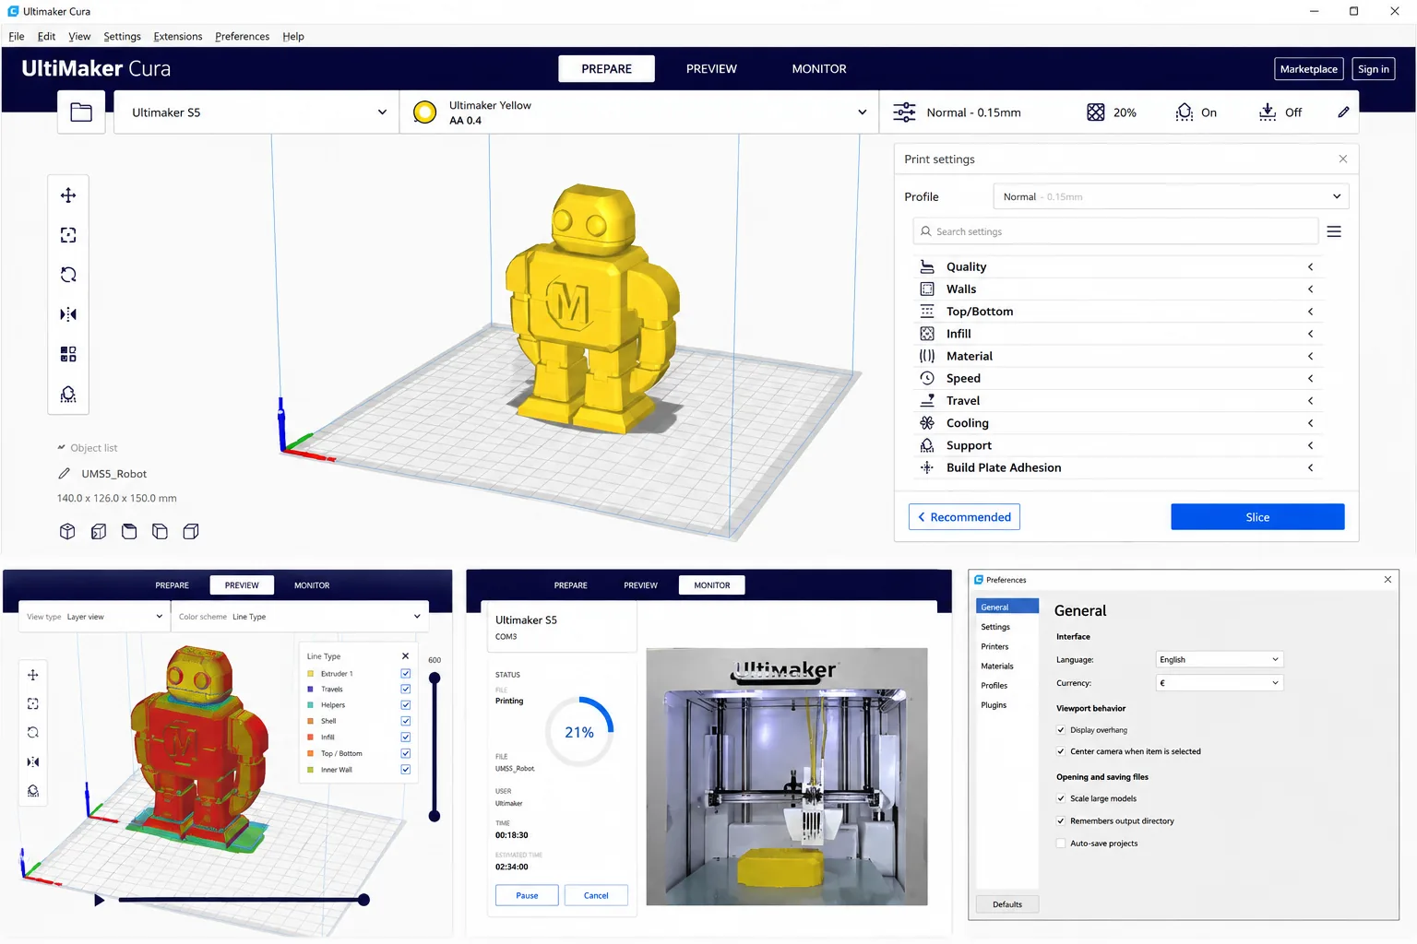Select Support Blocker tool in main toolbar
Viewport: 1417px width, 944px height.
pos(68,395)
